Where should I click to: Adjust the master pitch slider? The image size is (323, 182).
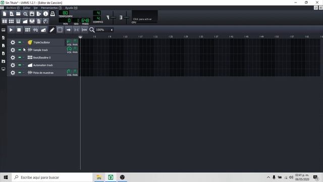tap(126, 17)
